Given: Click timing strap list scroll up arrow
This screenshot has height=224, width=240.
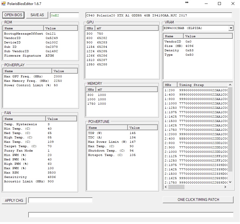Looking at the screenshot, I should point(230,85).
